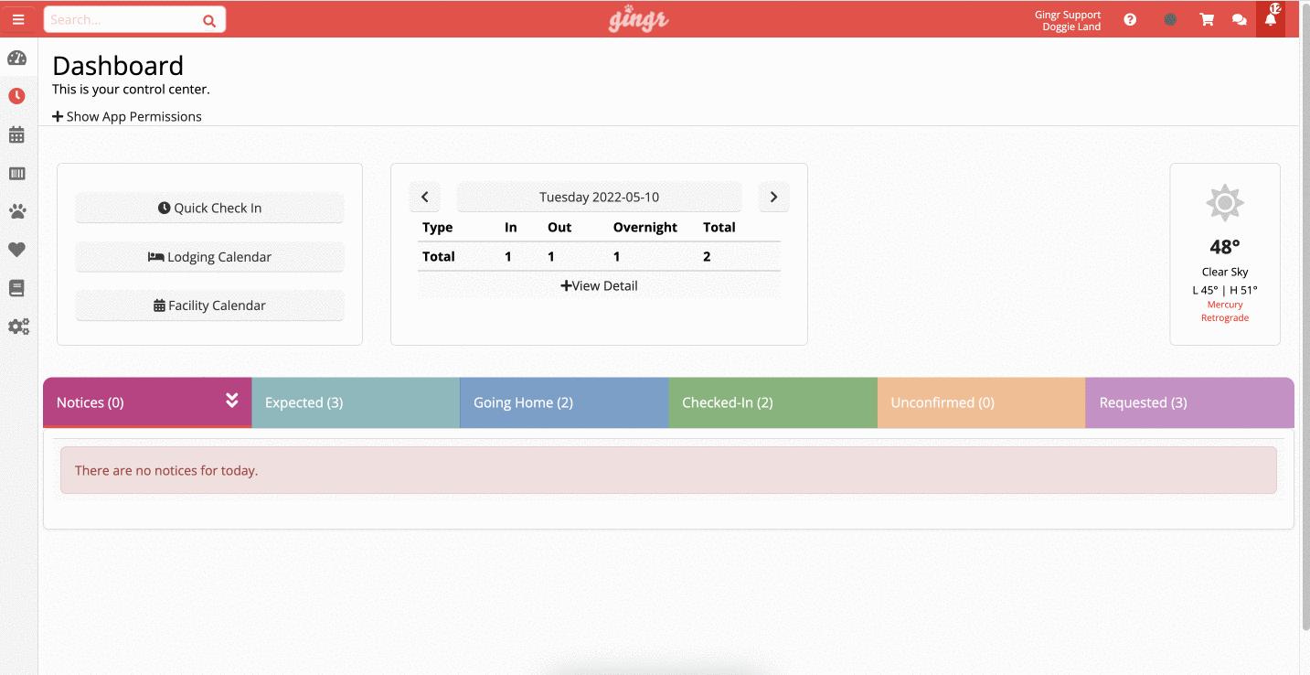Image resolution: width=1310 pixels, height=675 pixels.
Task: Select the Going Home (2) tab
Action: (564, 402)
